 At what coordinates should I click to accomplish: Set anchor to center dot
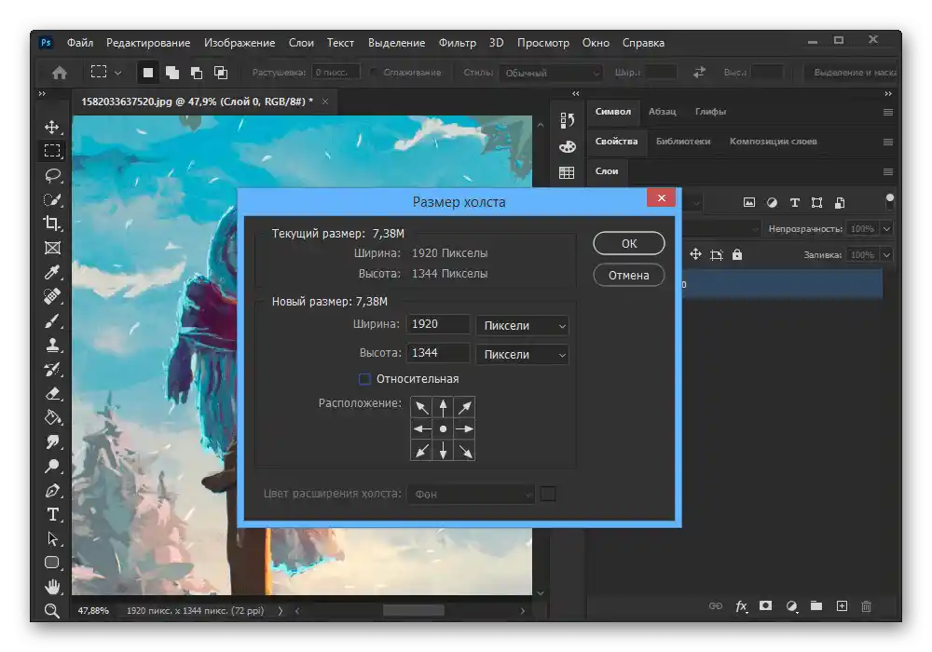[x=443, y=428]
